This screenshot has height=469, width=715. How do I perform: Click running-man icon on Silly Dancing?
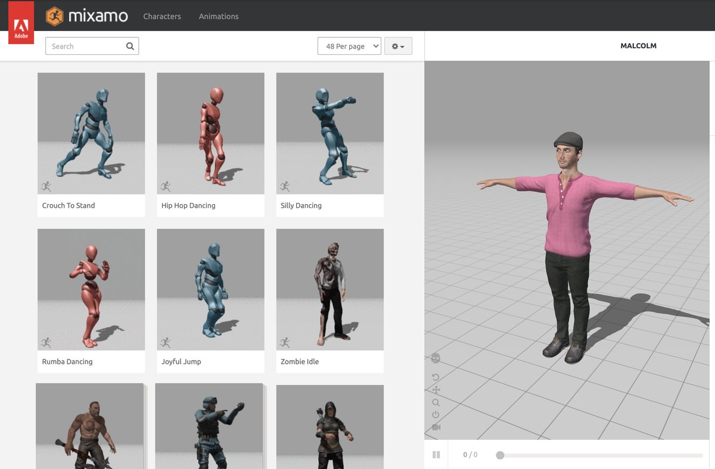[285, 186]
